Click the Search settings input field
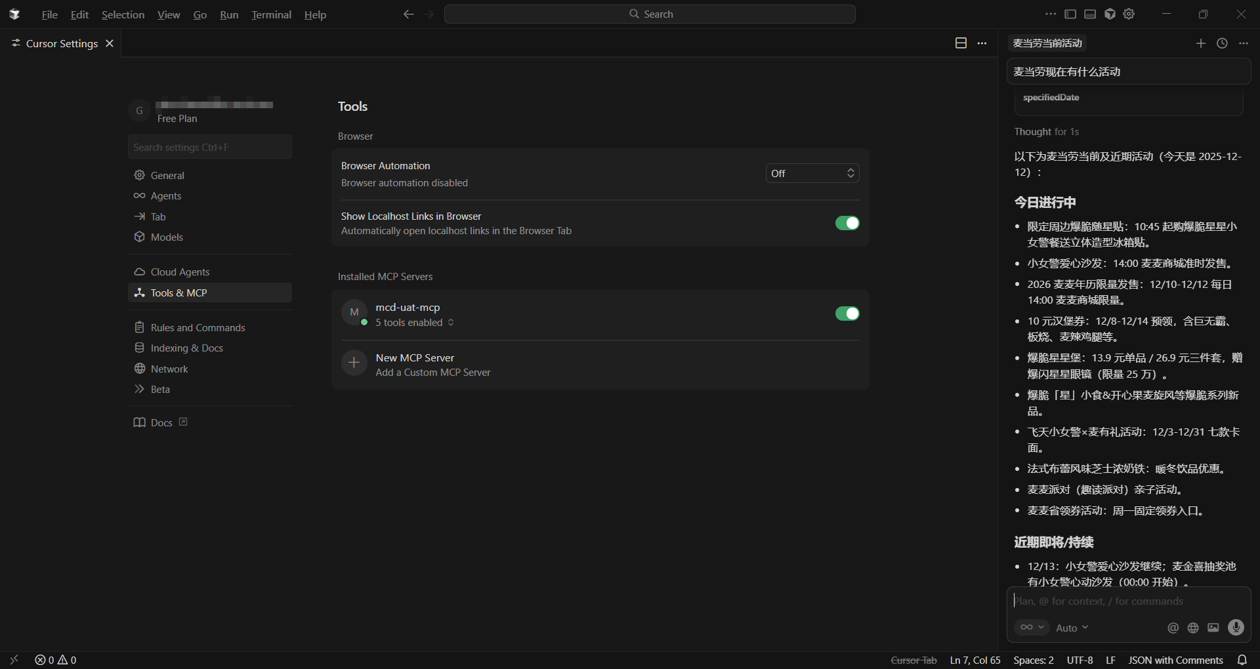1260x669 pixels. 210,147
